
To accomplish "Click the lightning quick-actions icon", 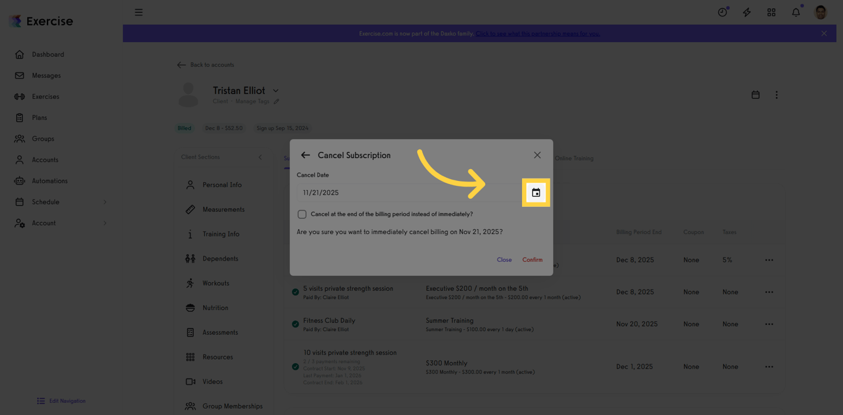I will [x=747, y=12].
